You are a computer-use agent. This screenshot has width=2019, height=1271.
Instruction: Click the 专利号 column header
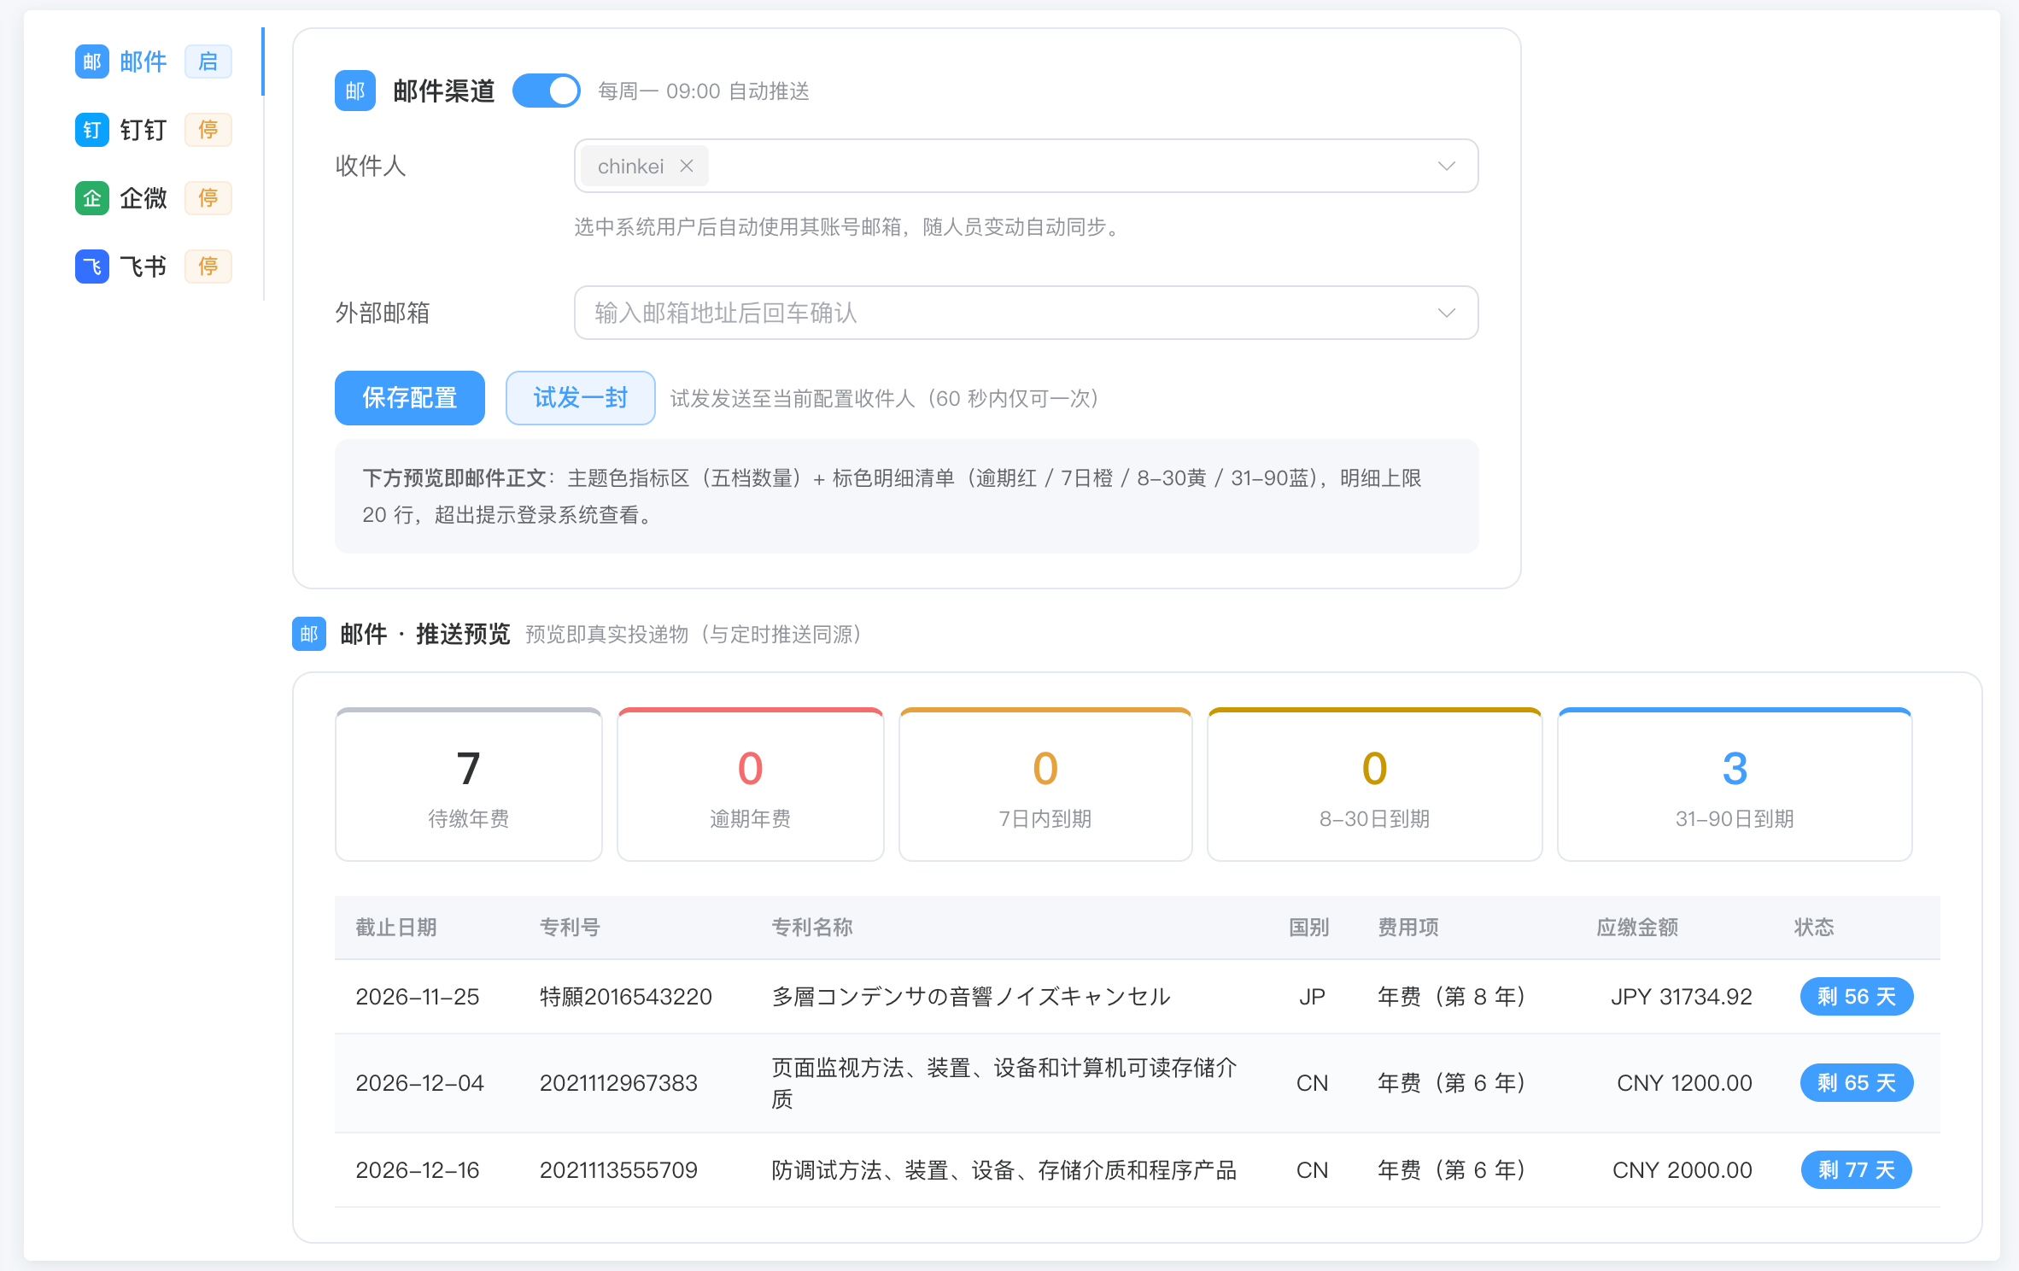571,928
